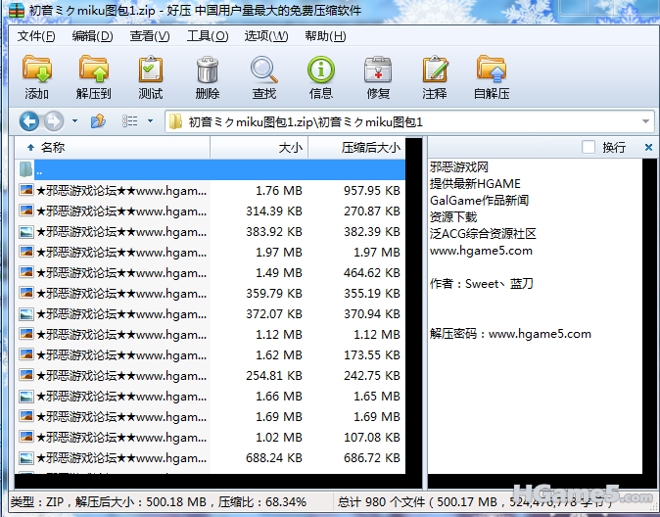Viewport: 660px width, 517px height.
Task: Click image icon of 1.97 MB file
Action: click(x=26, y=252)
